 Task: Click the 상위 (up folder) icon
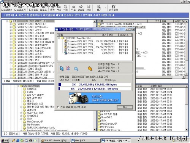pos(89,8)
